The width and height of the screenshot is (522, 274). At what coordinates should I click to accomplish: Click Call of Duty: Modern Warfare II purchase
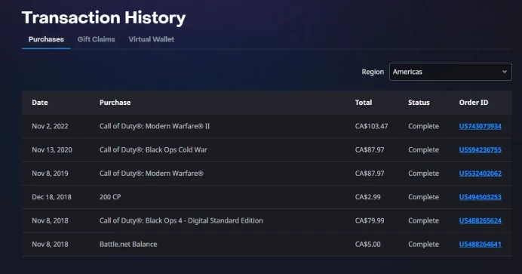coord(155,126)
